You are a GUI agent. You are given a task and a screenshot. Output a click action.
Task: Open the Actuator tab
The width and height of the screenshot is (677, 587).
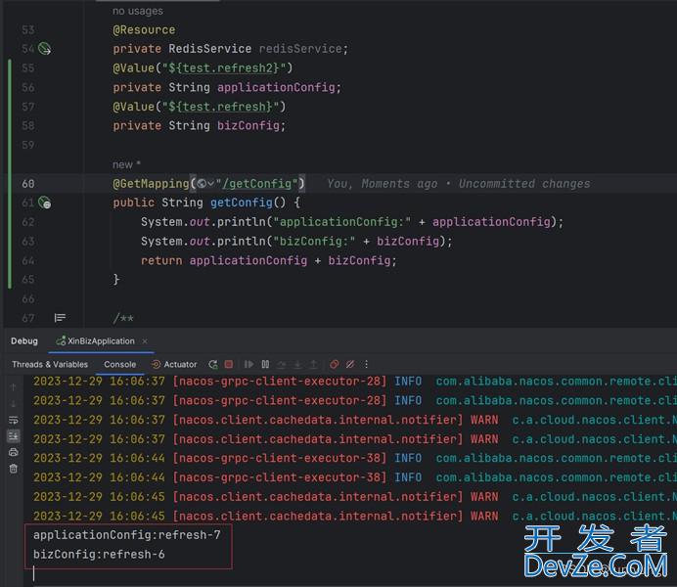[174, 364]
